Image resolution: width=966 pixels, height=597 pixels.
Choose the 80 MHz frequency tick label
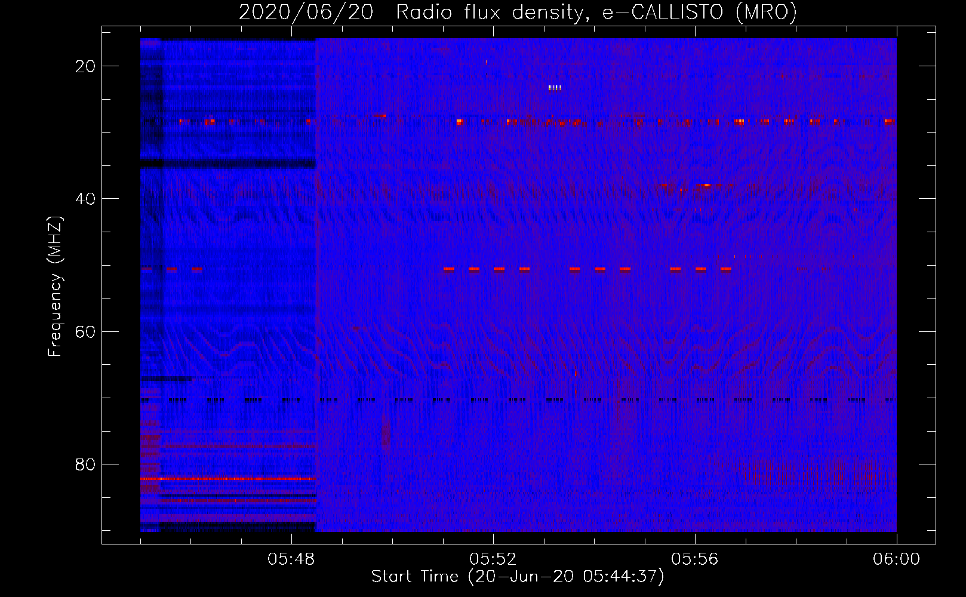[x=85, y=464]
